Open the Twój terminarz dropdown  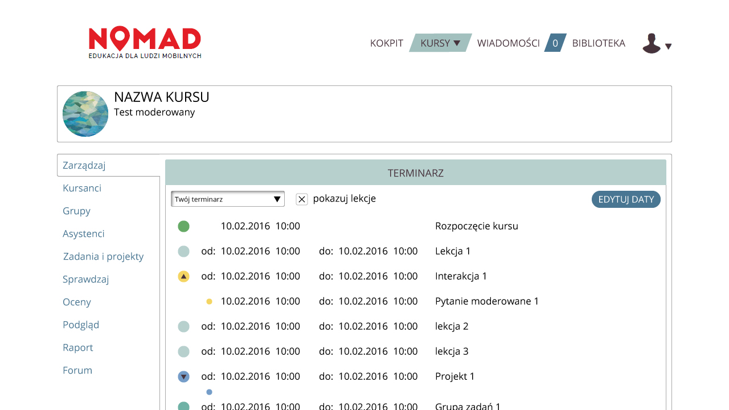click(x=227, y=199)
